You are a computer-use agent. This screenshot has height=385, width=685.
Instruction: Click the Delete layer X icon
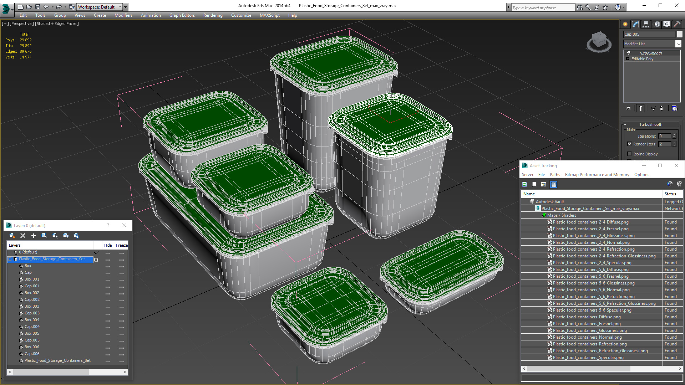click(23, 236)
